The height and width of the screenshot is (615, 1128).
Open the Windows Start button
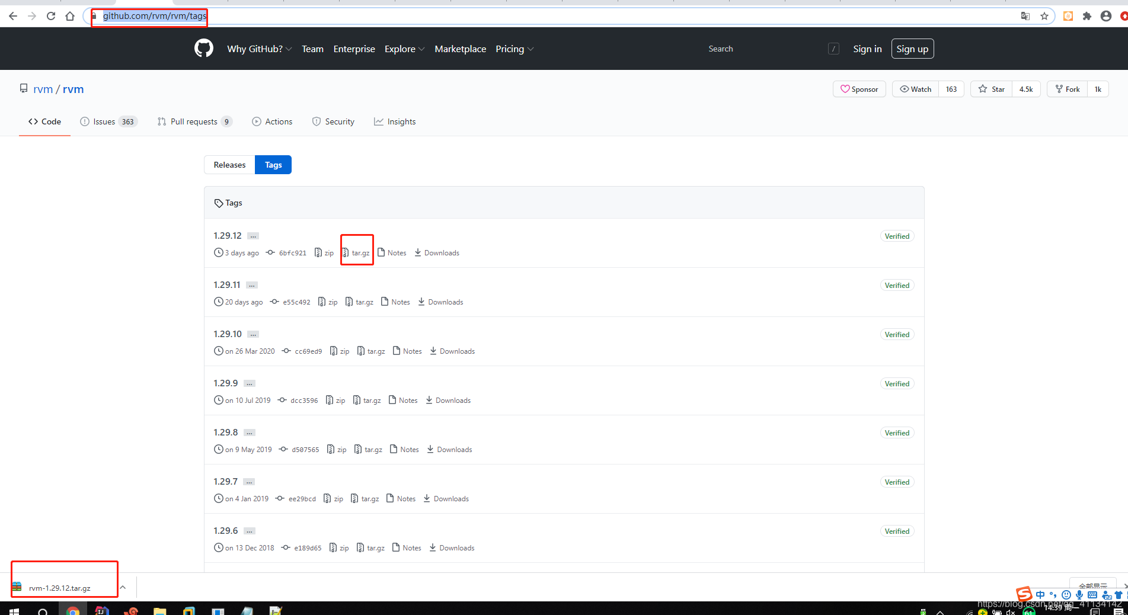pyautogui.click(x=14, y=611)
